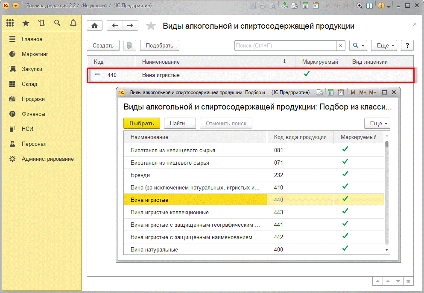Viewport: 424px width, 293px height.
Task: Open the History icon in tools panel
Action: click(x=41, y=23)
